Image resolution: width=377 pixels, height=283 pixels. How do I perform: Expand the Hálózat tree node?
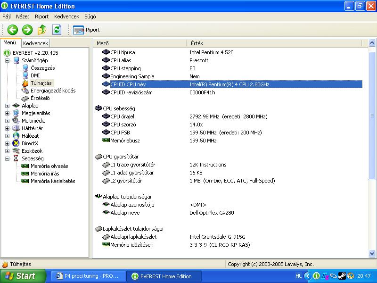8,136
